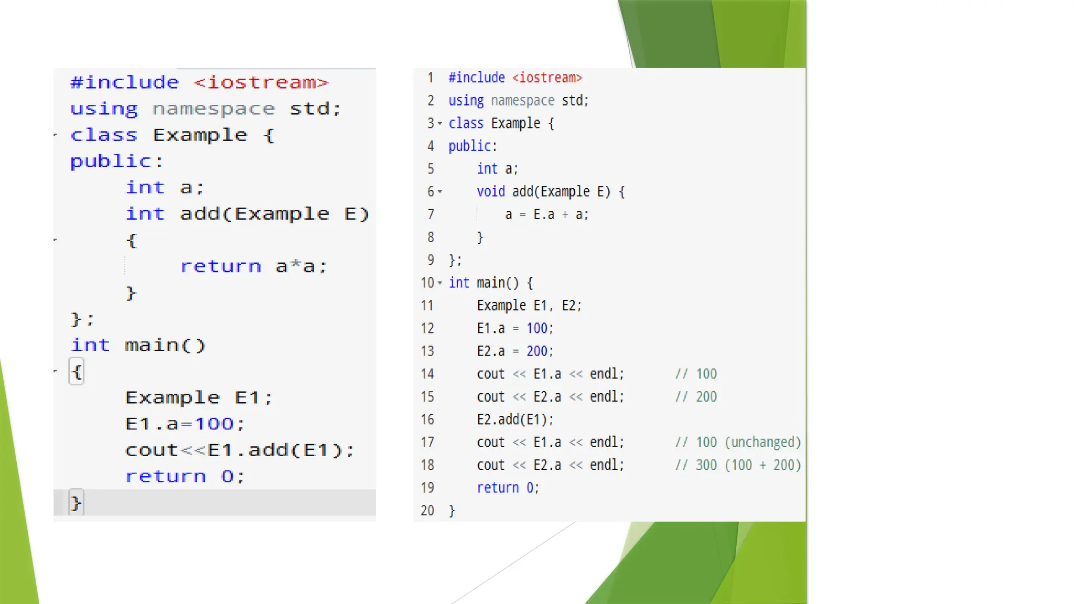Click 'return a*a;' in the left code
1074x604 pixels.
[254, 266]
